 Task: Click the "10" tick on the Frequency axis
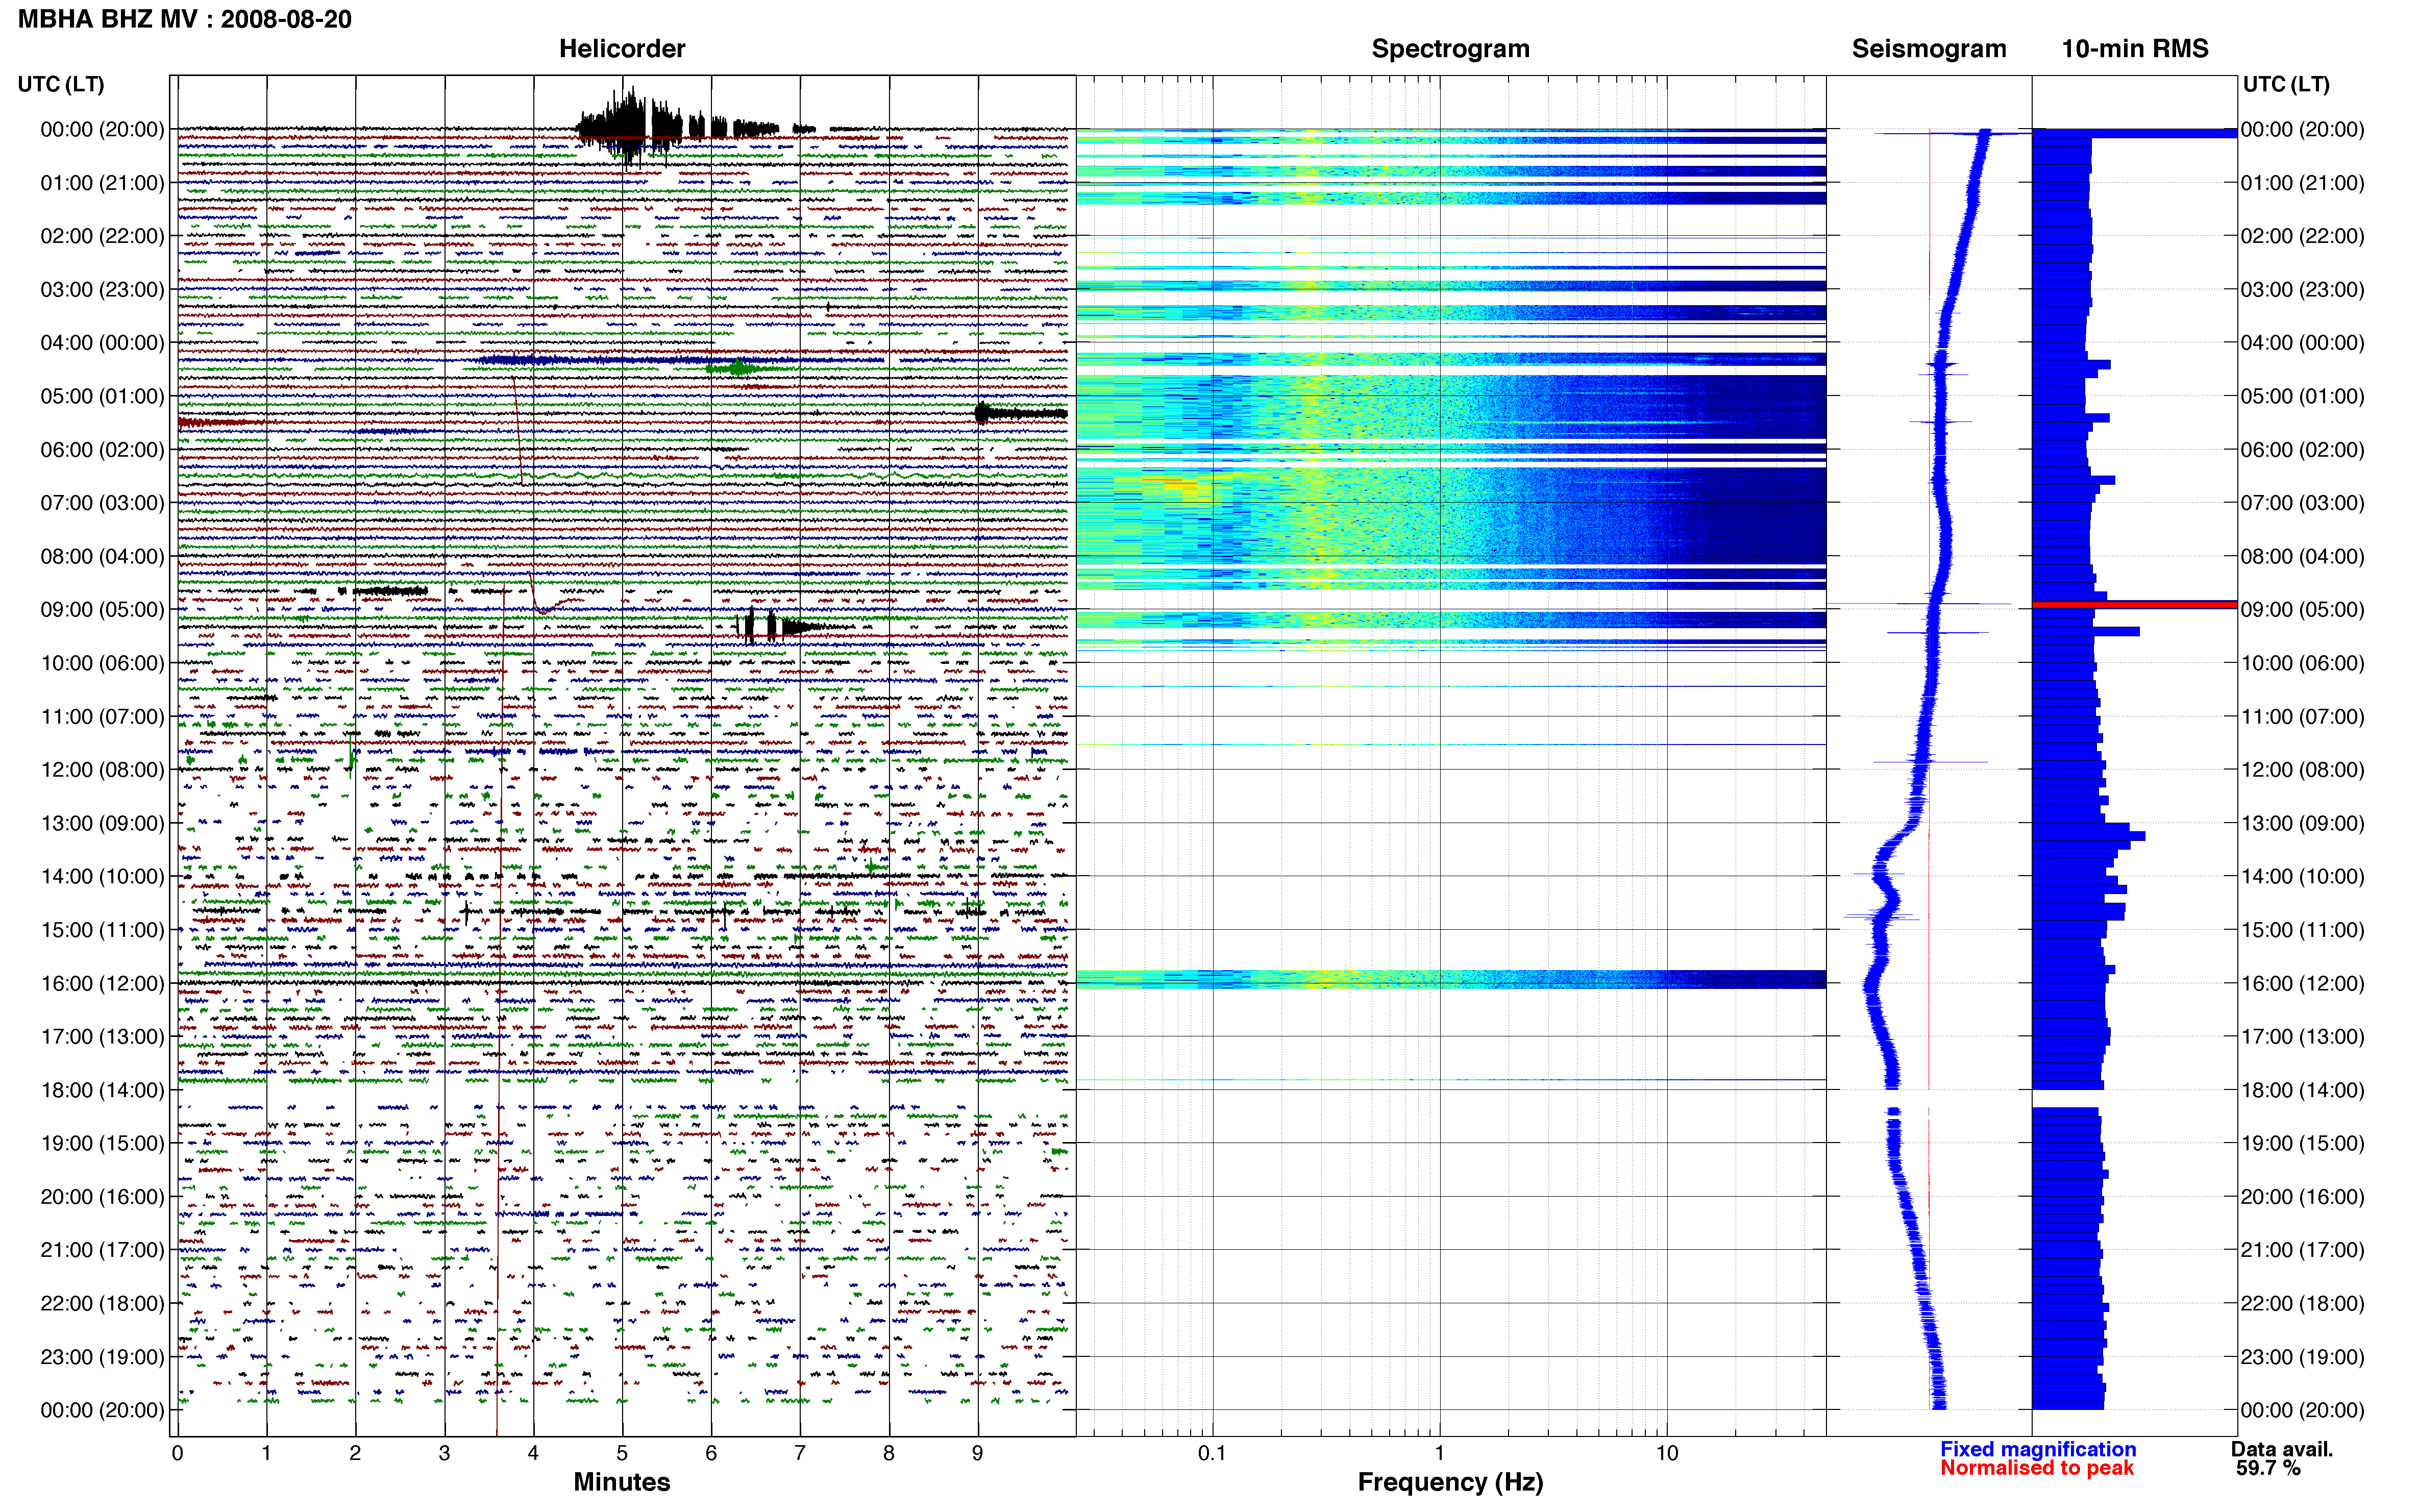pyautogui.click(x=1667, y=1453)
